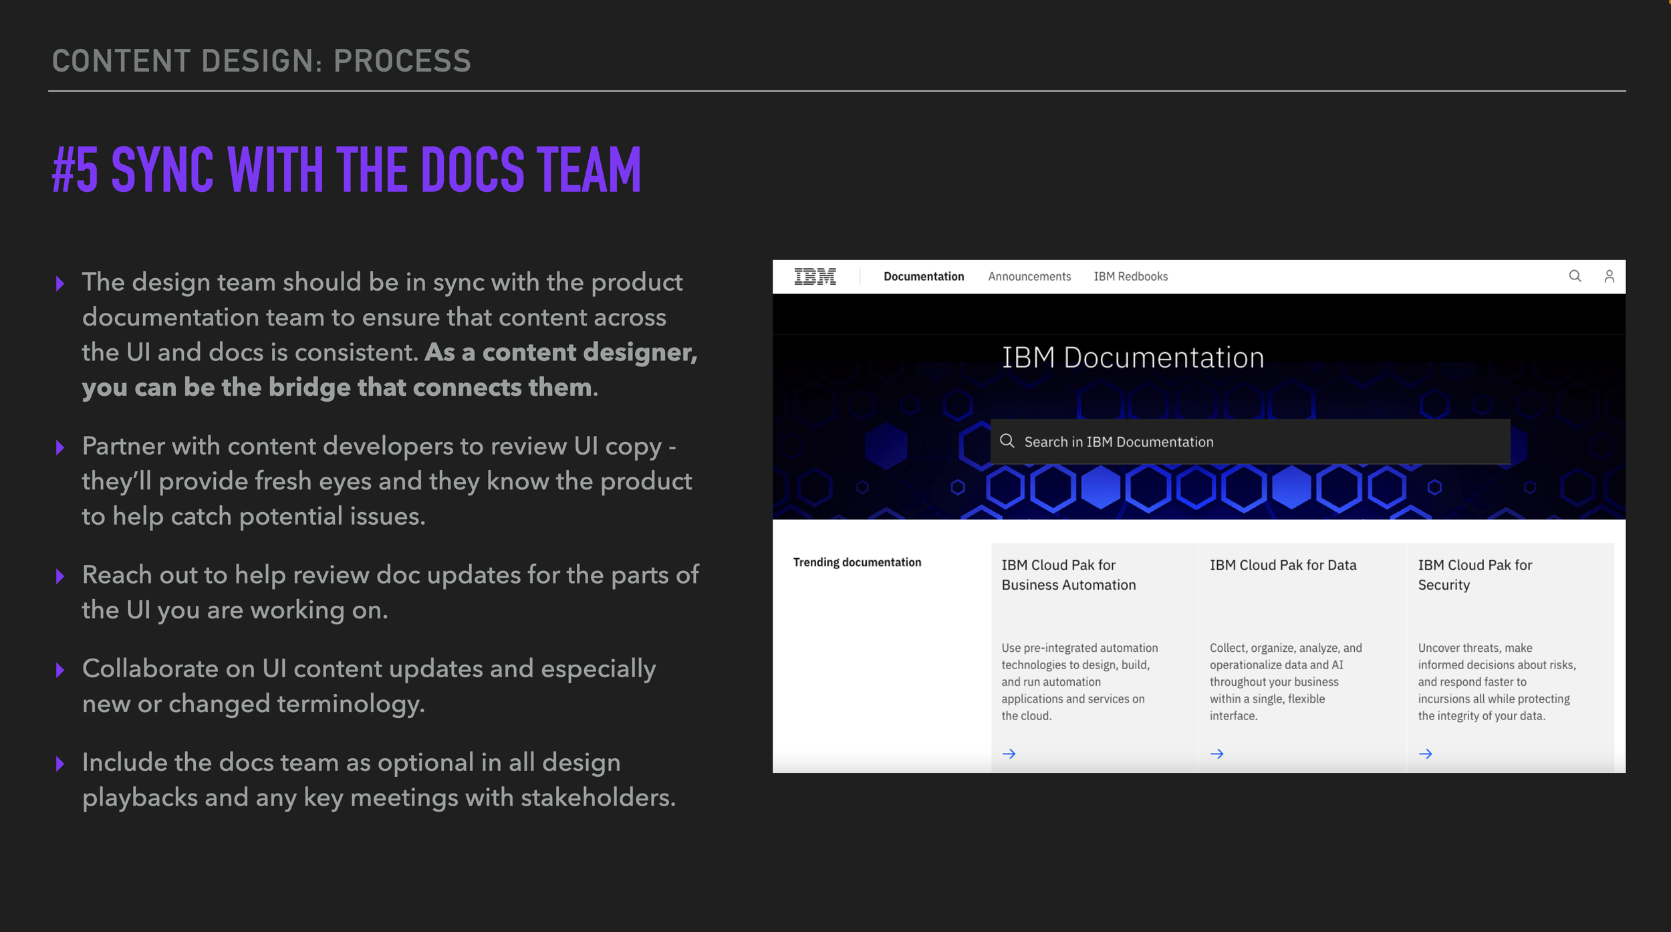Open Cloud Pak for Data arrow
The width and height of the screenshot is (1671, 932).
(x=1216, y=753)
